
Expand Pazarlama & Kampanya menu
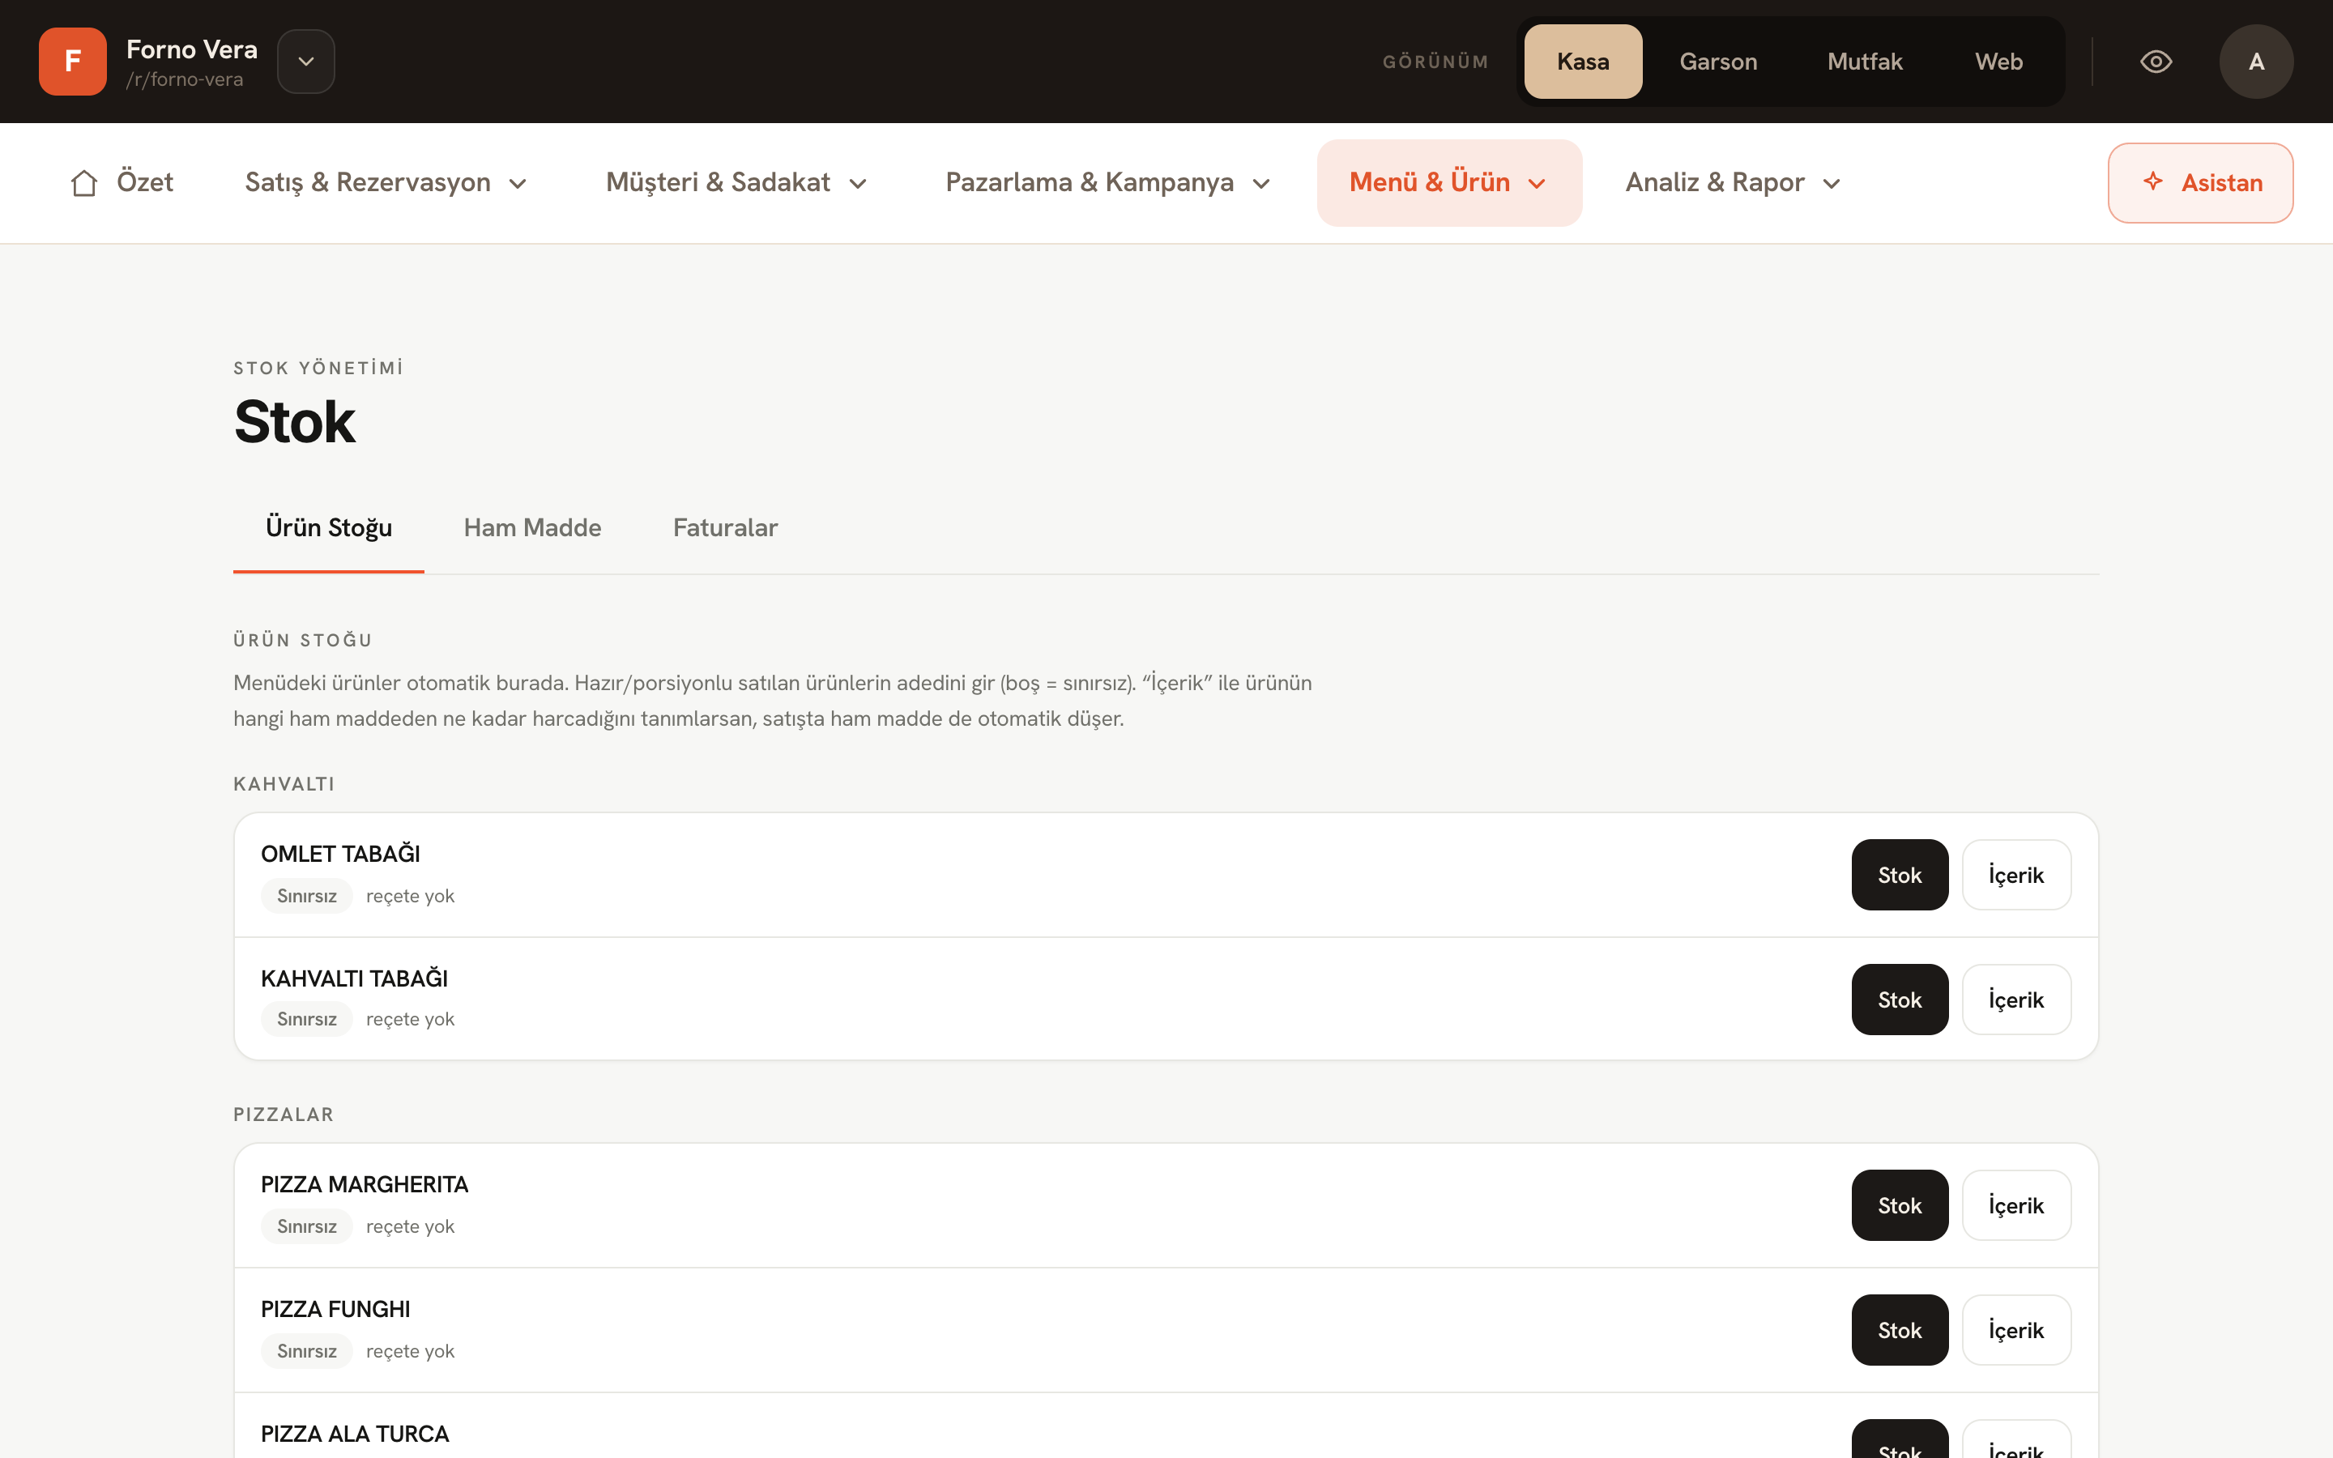coord(1107,182)
